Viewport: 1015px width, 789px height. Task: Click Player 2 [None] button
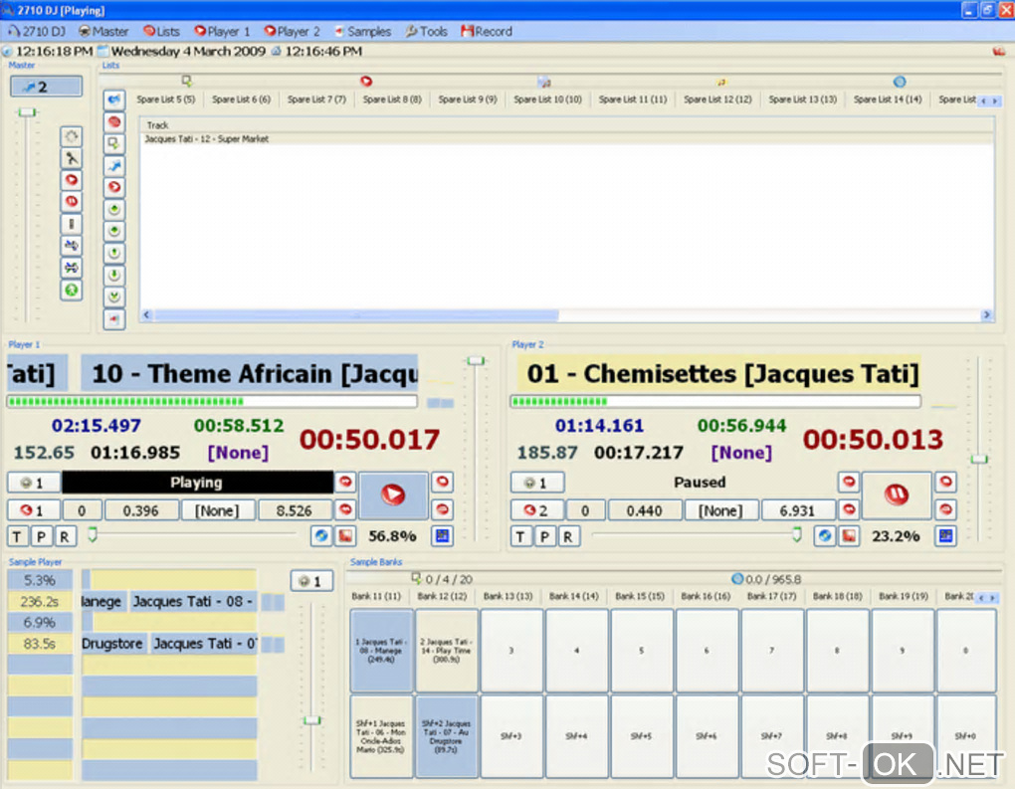click(721, 510)
